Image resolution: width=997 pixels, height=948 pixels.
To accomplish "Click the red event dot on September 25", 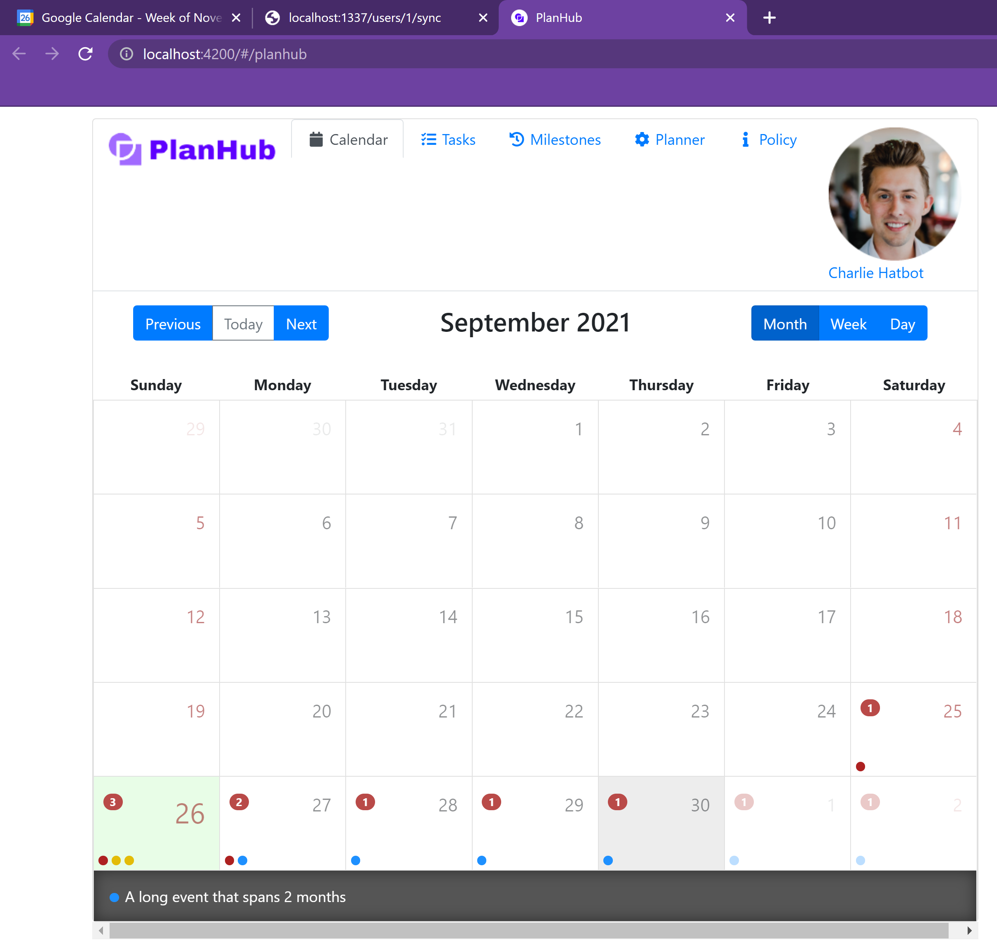I will click(861, 767).
